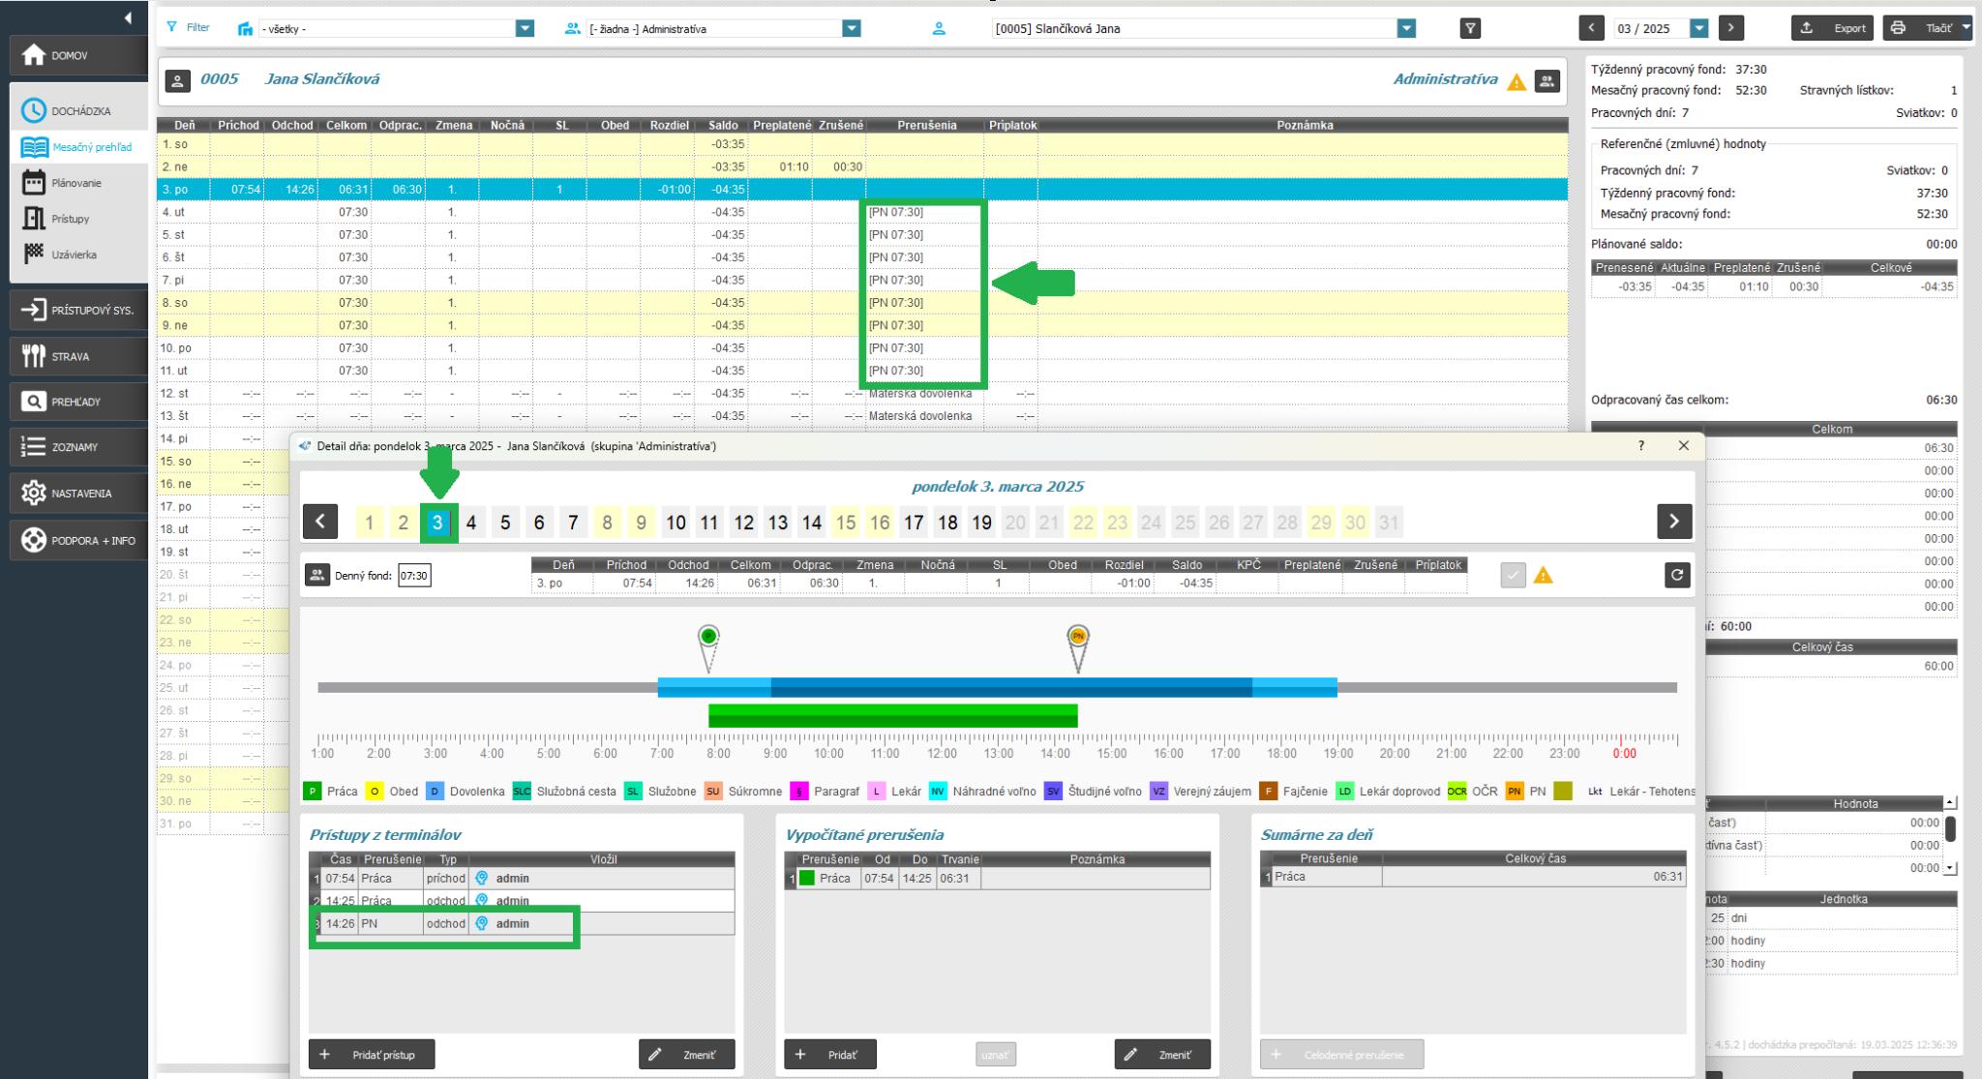Screen dimensions: 1982x1079
Task: Click the orange warning triangle by Administratíva
Action: 1517,82
